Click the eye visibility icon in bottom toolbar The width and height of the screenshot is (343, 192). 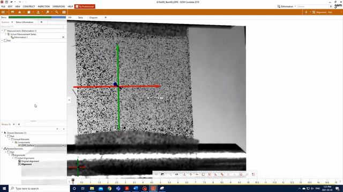177,174
